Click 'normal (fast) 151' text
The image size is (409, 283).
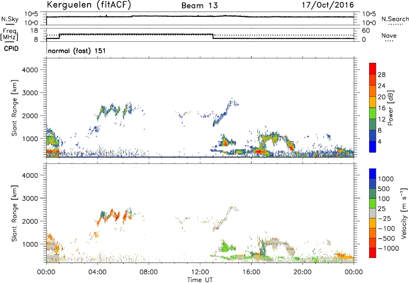pos(77,51)
